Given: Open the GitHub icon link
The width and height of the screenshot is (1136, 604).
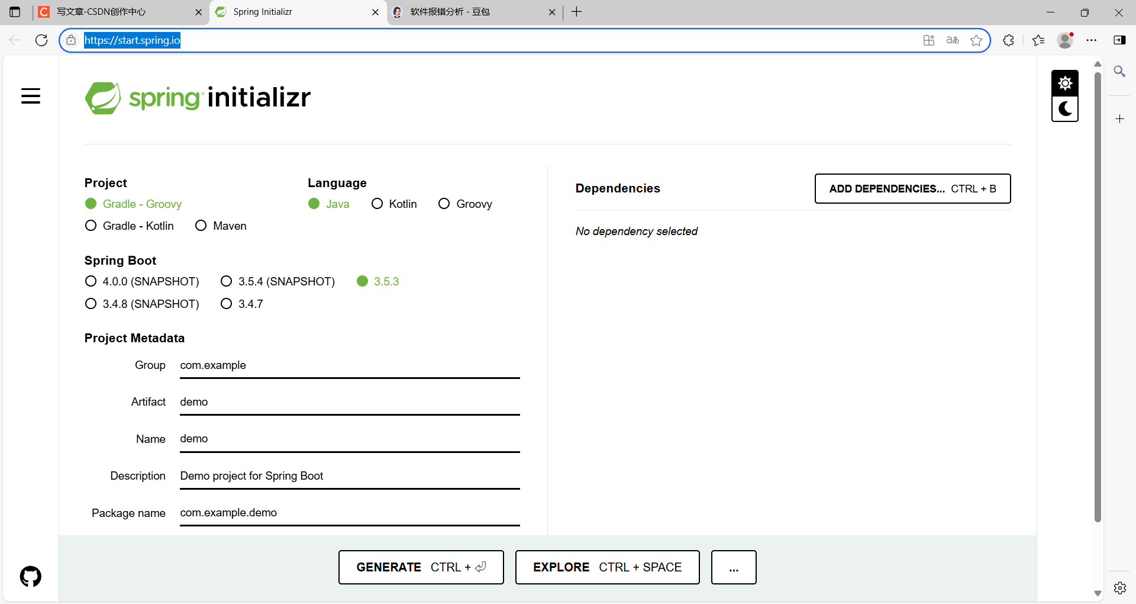Looking at the screenshot, I should coord(31,576).
